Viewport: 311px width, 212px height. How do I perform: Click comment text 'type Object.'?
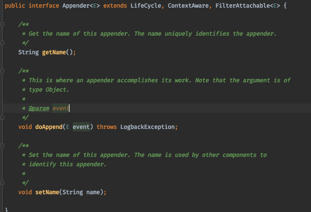[x=49, y=89]
